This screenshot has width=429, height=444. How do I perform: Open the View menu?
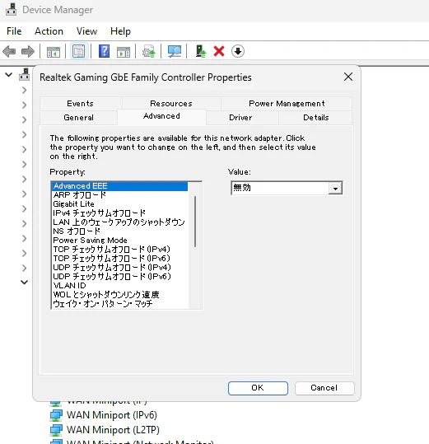tap(87, 31)
